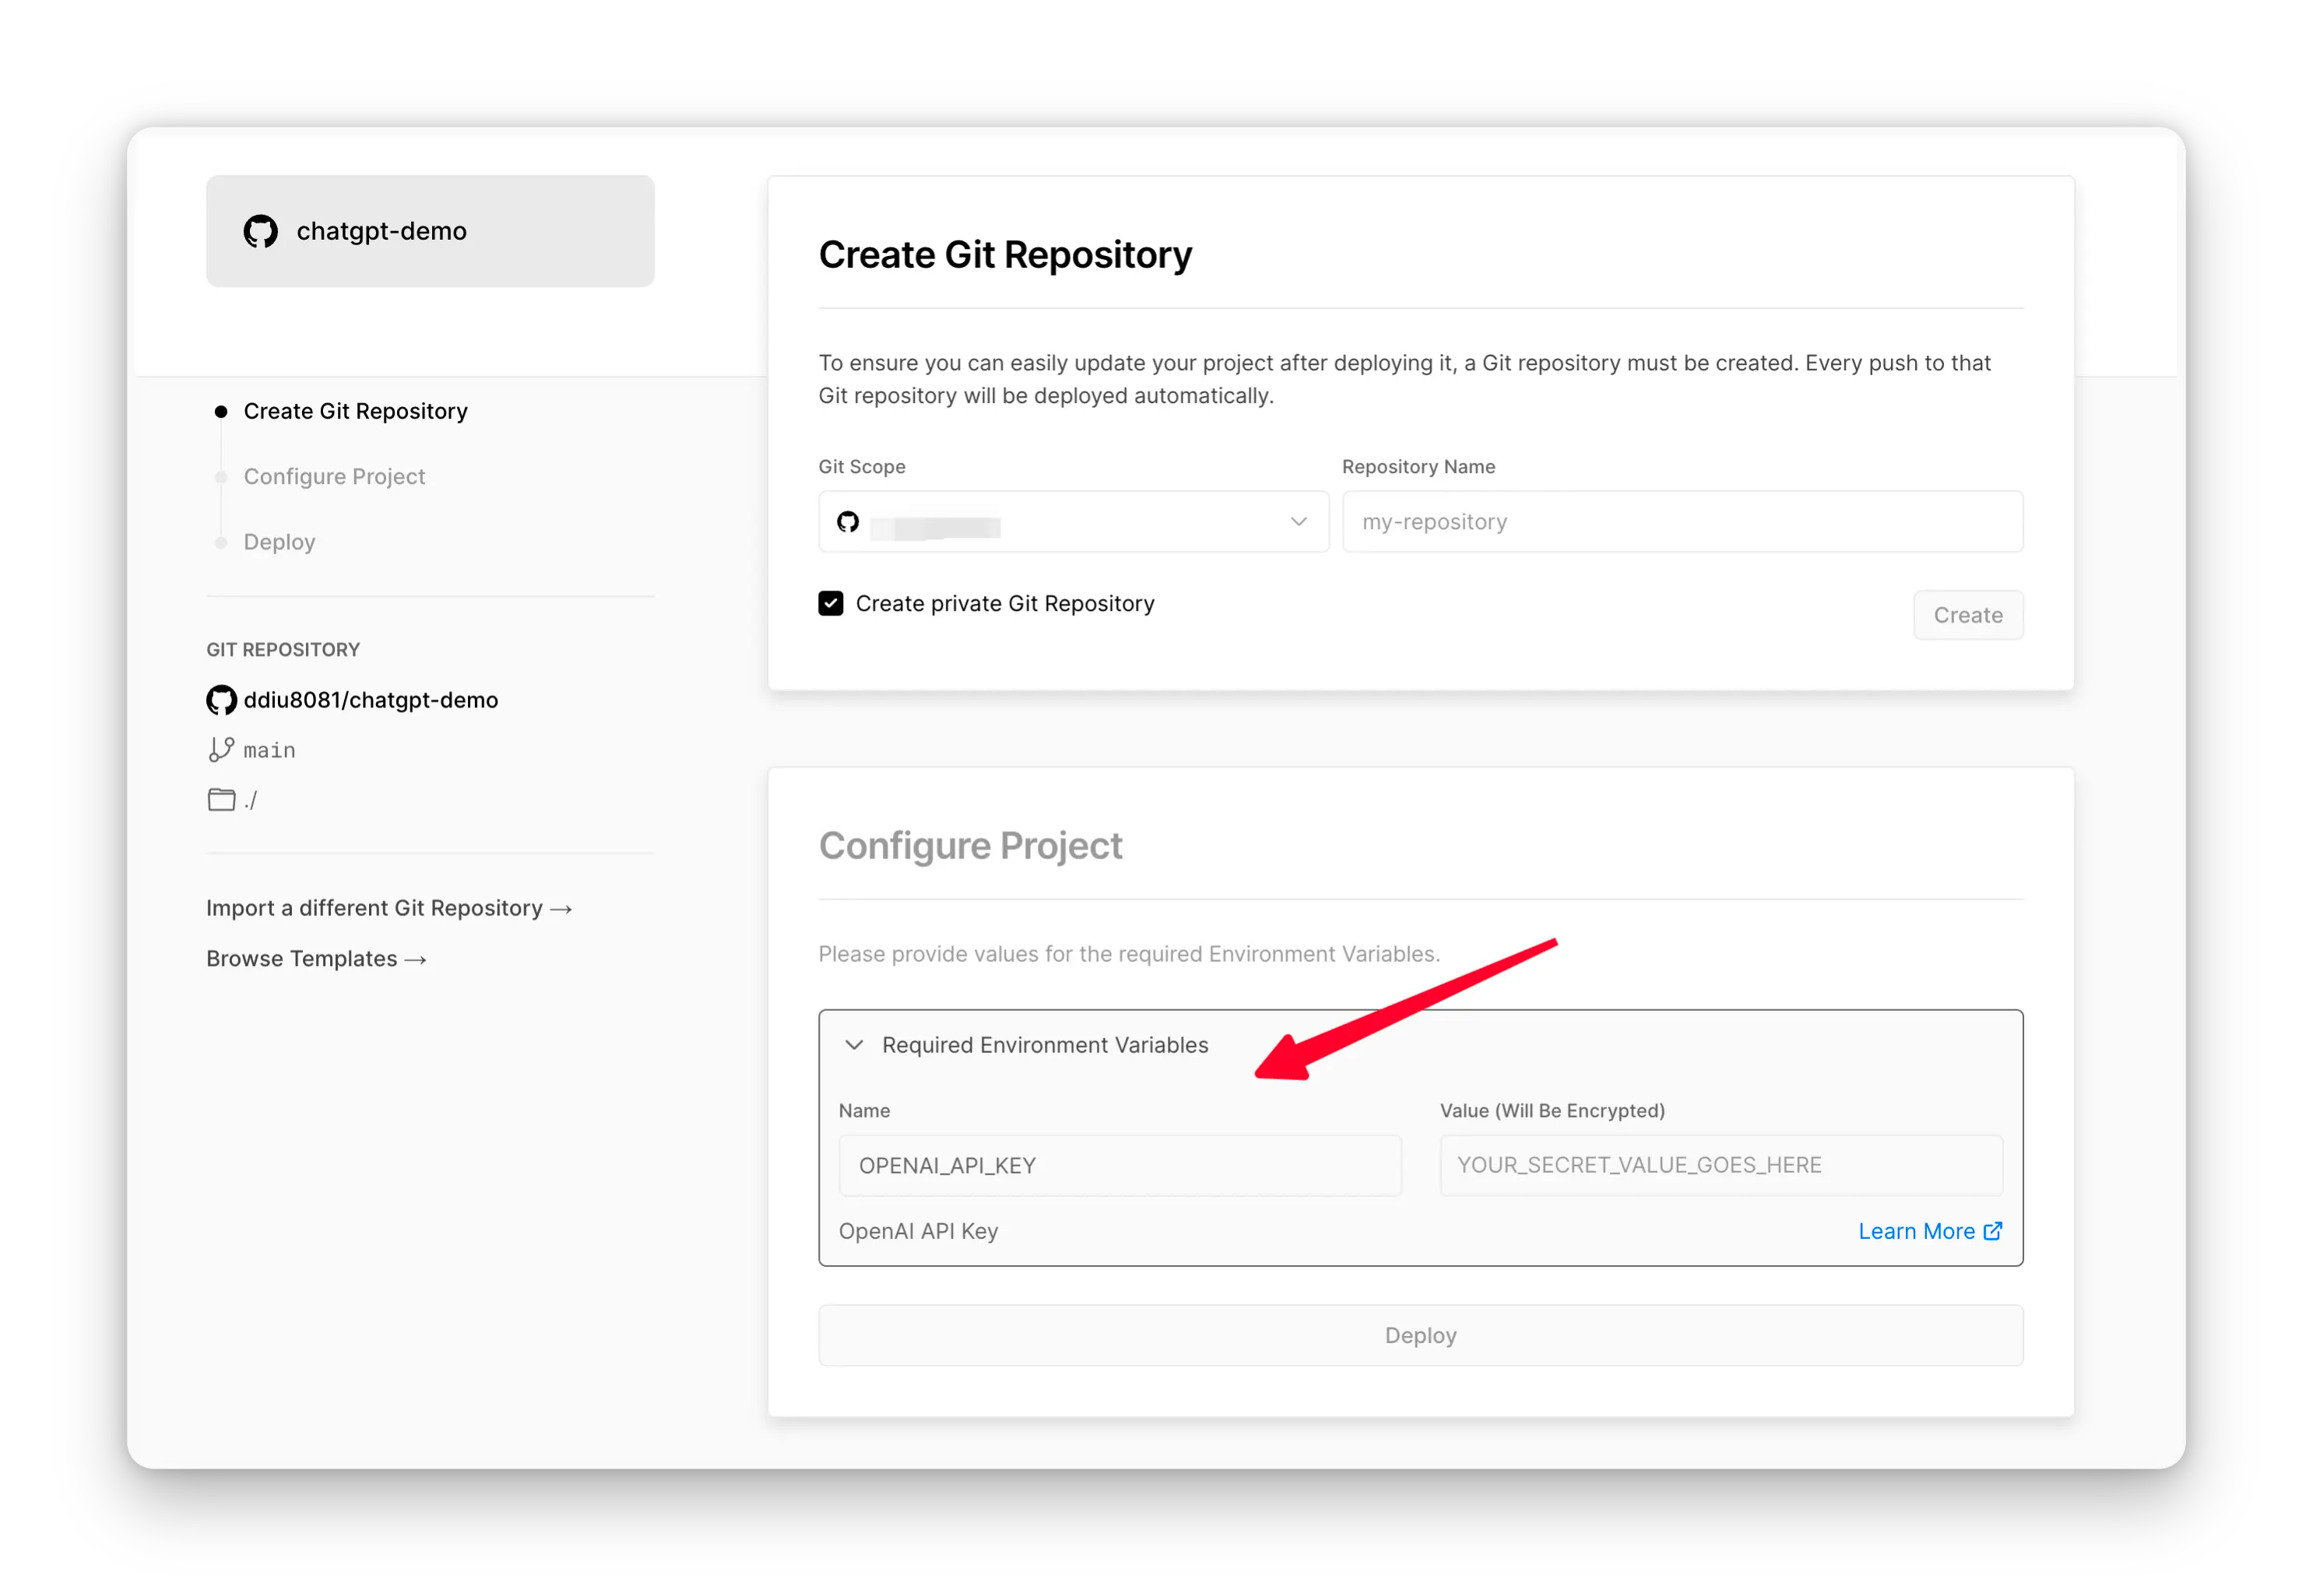Go to Create Git Repository step
This screenshot has width=2313, height=1596.
[x=355, y=412]
